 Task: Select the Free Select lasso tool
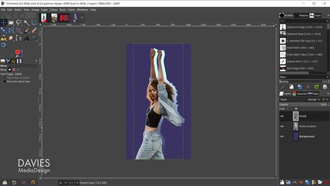[x=19, y=23]
